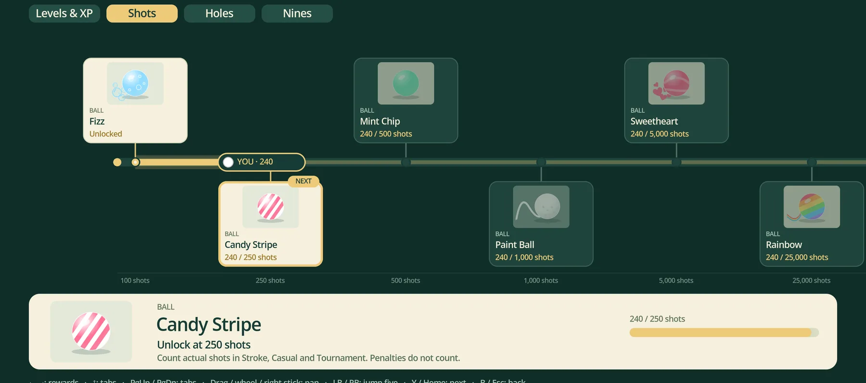Select the Paint Ball card title
The height and width of the screenshot is (383, 866).
pyautogui.click(x=515, y=245)
